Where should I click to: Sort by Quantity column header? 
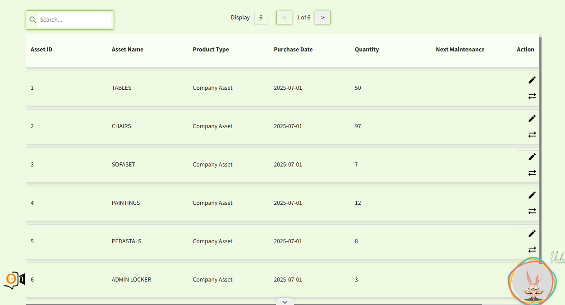367,50
